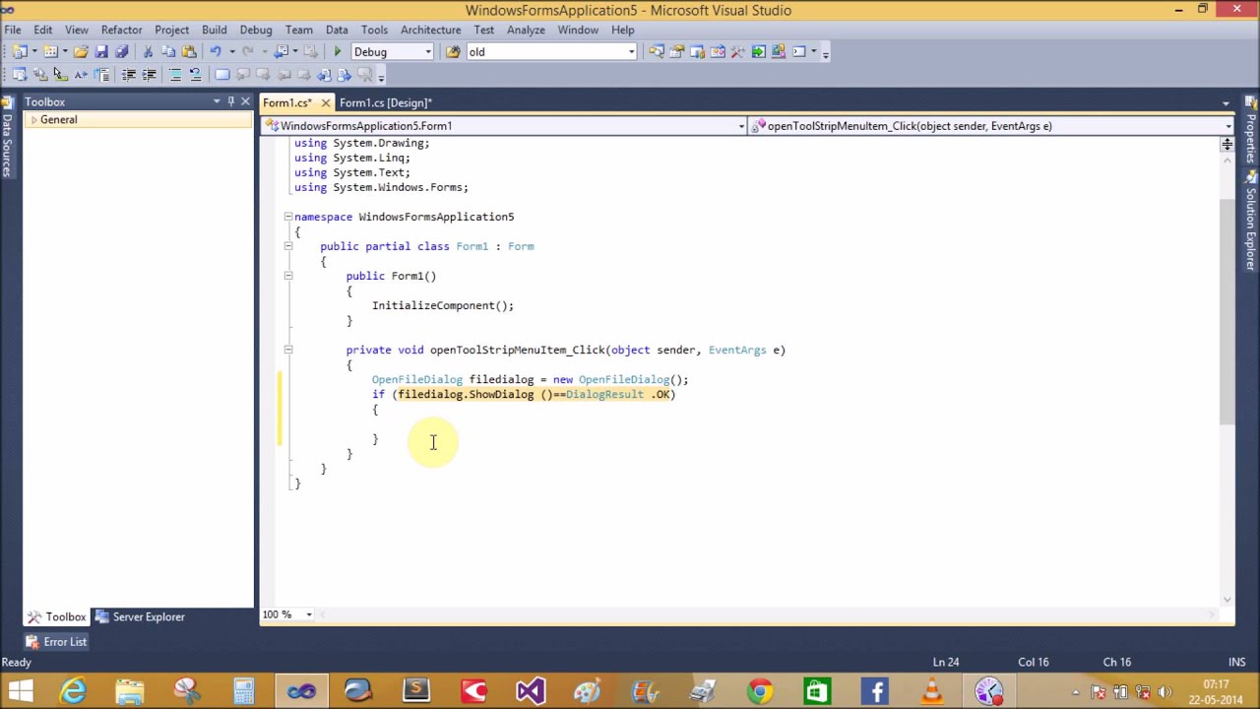Click the Find in Files icon
Viewport: 1260px width, 709px height.
[x=453, y=51]
